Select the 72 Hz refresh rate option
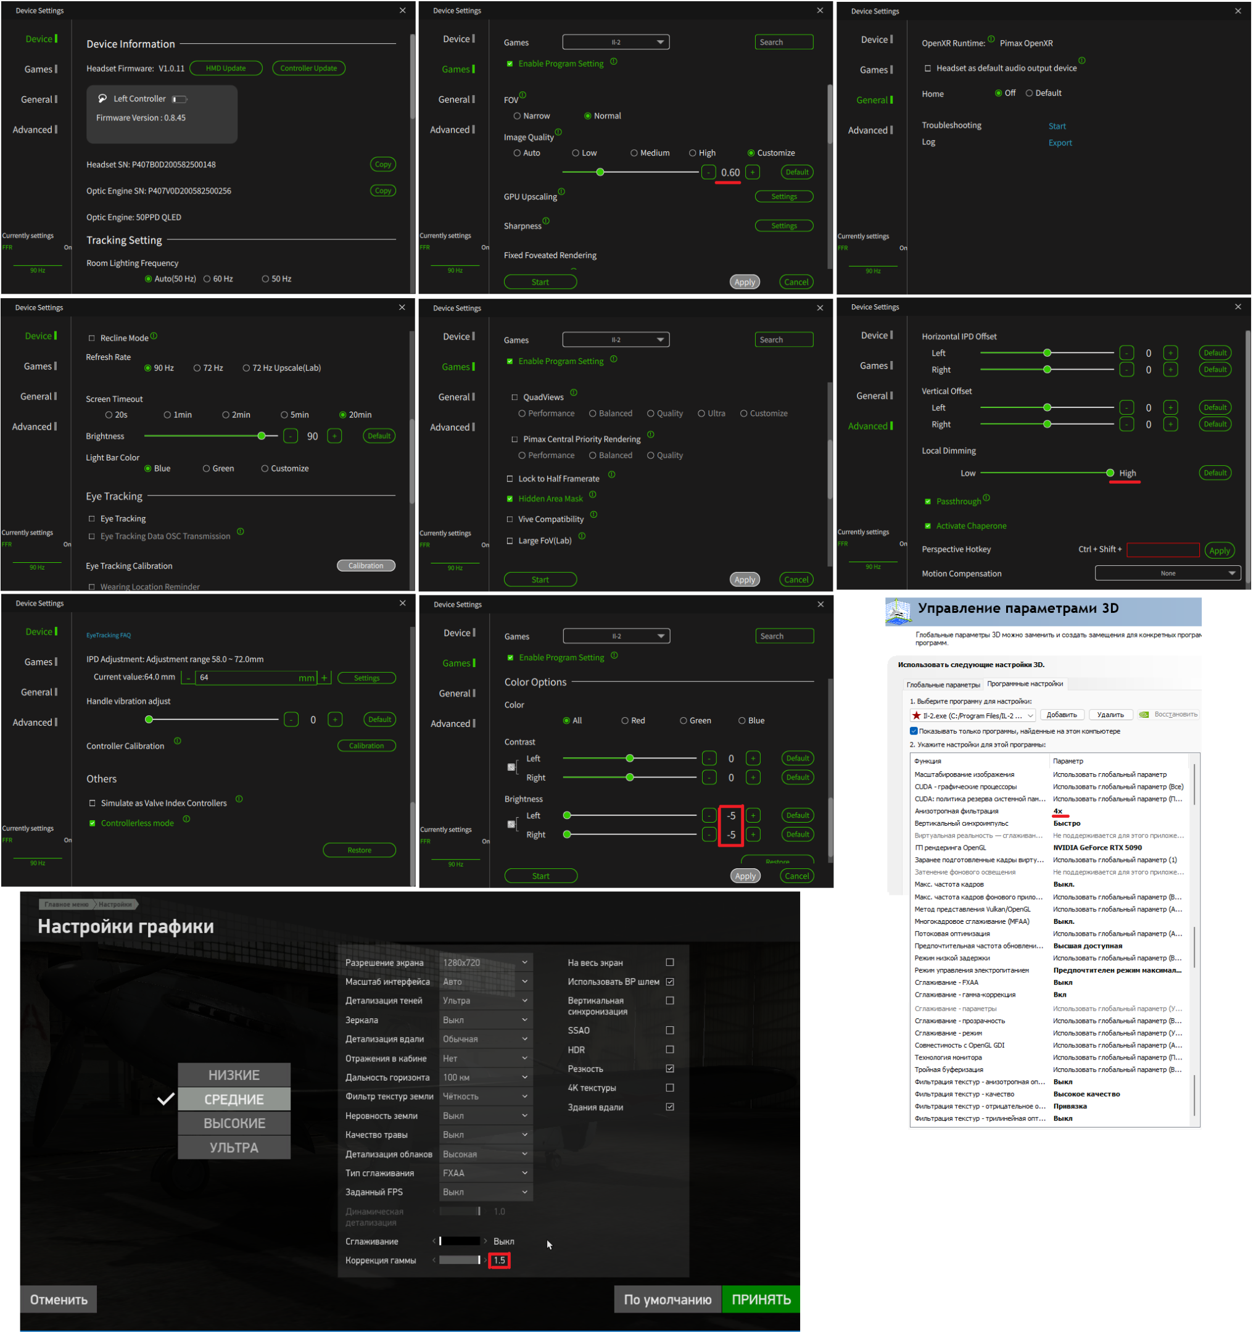 197,368
